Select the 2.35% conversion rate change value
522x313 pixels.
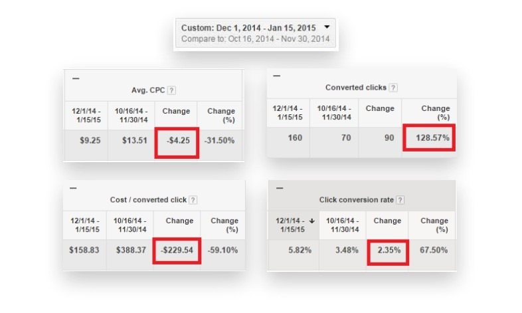point(387,250)
